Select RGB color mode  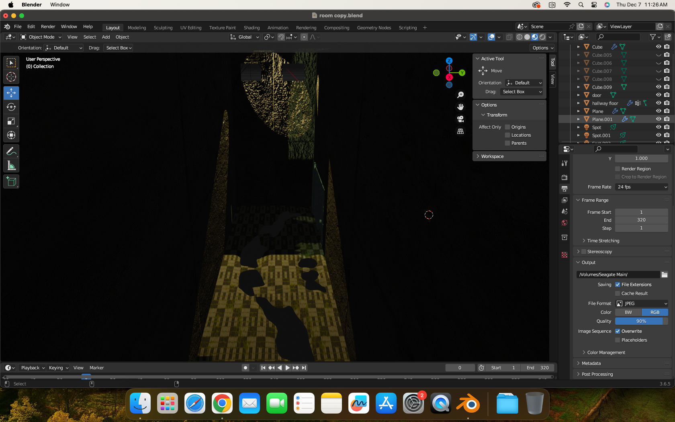pos(655,312)
